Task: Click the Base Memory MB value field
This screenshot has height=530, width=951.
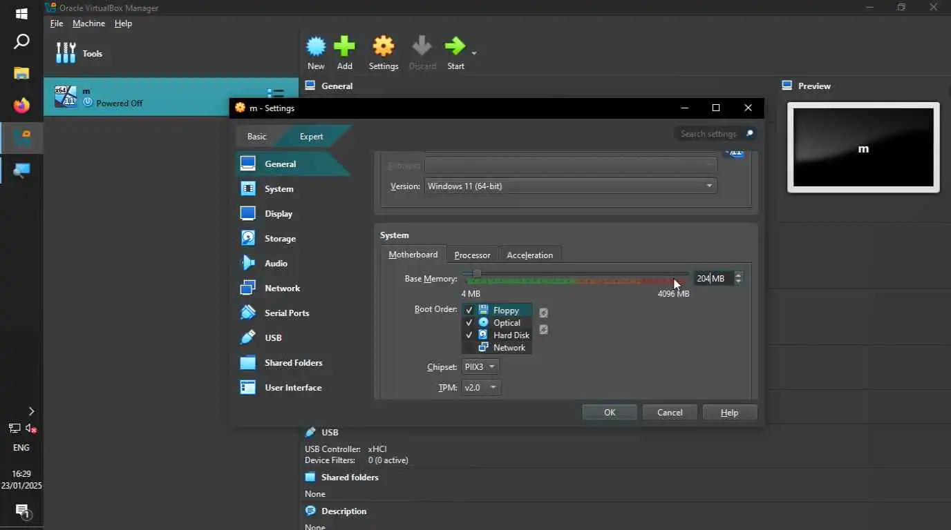Action: click(x=713, y=278)
